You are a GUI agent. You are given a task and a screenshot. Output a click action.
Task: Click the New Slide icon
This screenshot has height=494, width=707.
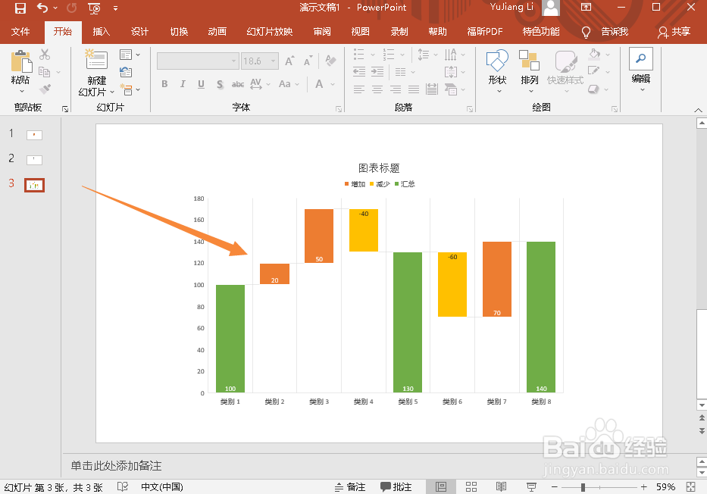pyautogui.click(x=96, y=60)
